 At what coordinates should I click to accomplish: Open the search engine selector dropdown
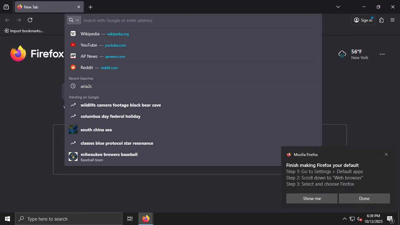pos(74,20)
